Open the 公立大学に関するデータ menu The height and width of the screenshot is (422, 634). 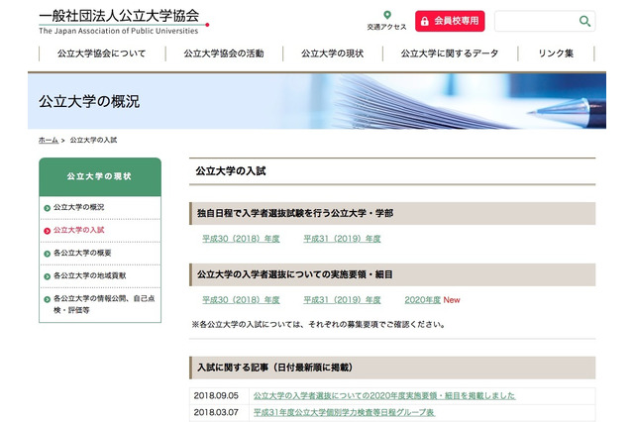[x=450, y=53]
